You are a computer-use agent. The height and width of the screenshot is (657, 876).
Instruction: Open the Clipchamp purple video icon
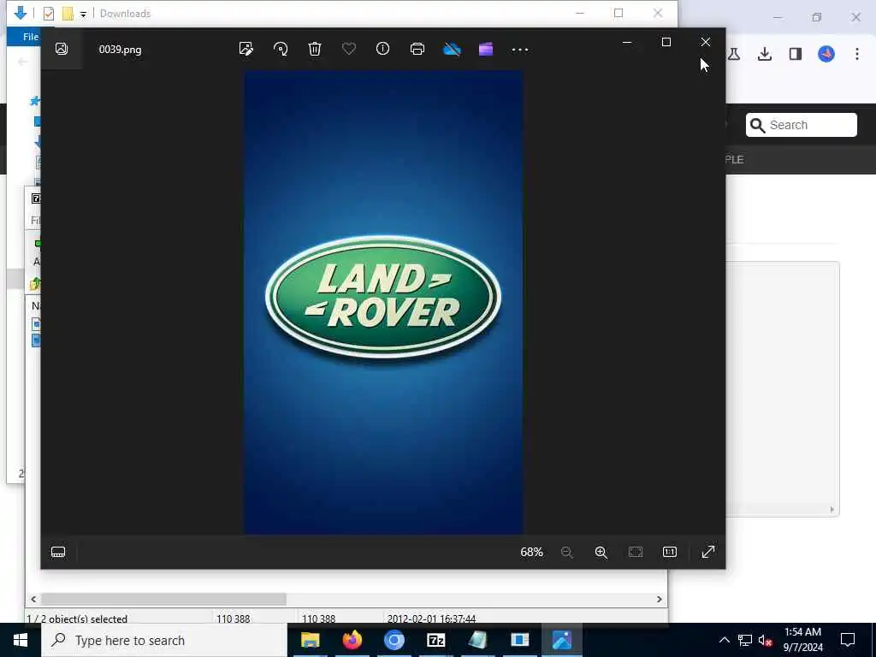486,49
